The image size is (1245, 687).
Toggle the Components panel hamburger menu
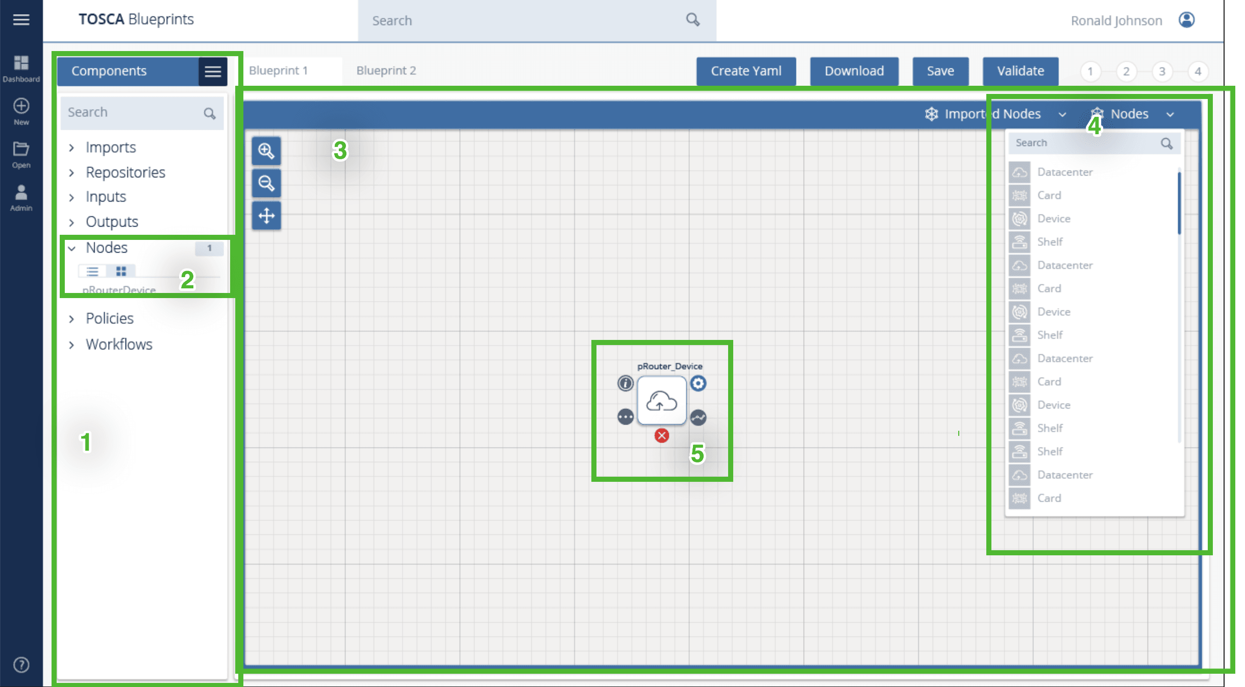(213, 71)
